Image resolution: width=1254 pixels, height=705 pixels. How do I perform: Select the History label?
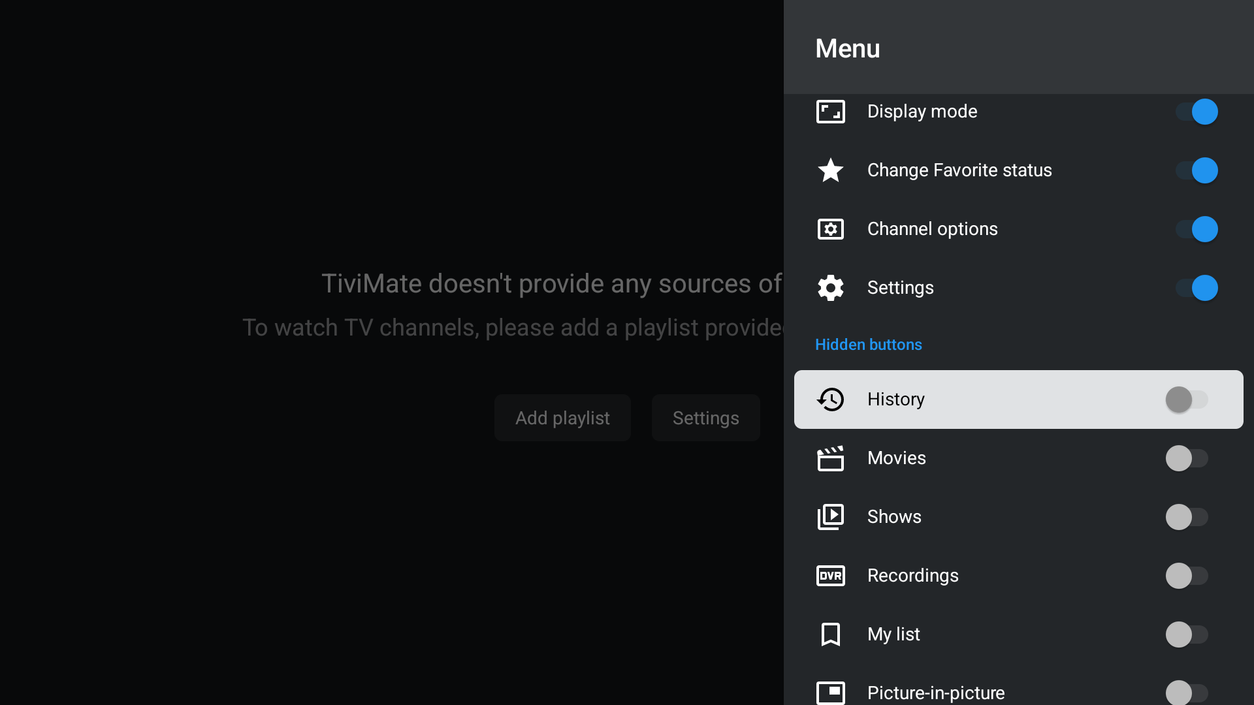[895, 399]
